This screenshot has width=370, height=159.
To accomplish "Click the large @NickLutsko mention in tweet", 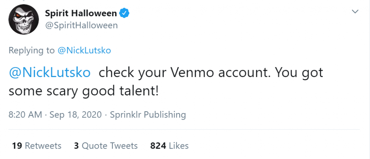I will tap(50, 73).
